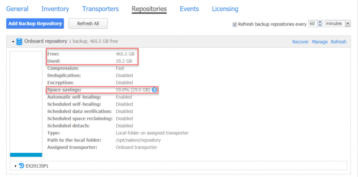Click the EX2013SP1 backup icon
The height and width of the screenshot is (177, 358).
tap(21, 166)
